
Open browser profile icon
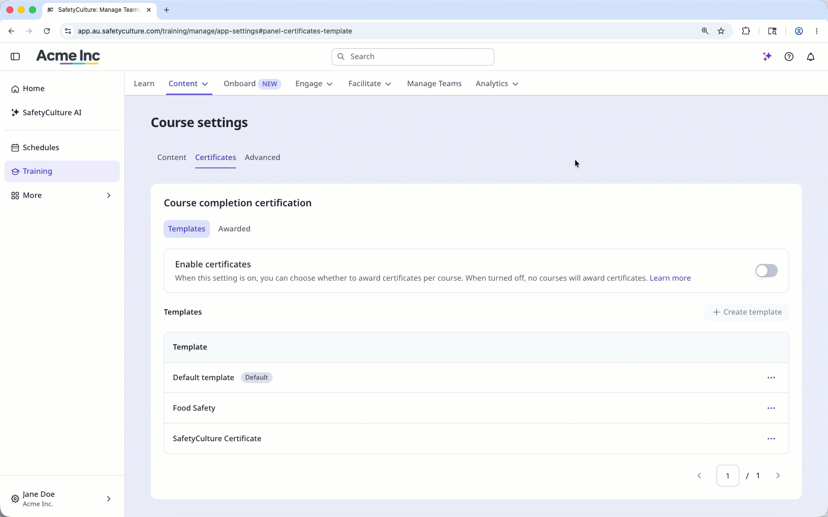[x=799, y=31]
